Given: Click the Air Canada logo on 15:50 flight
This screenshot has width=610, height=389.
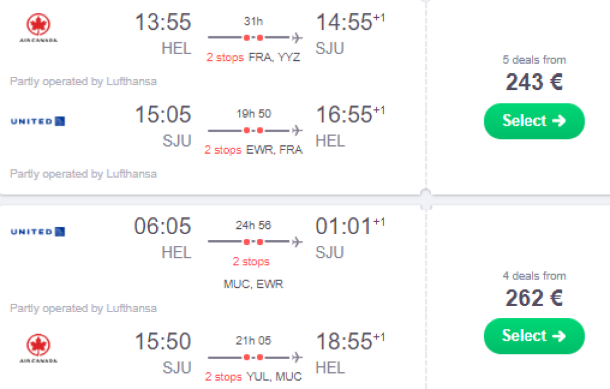Looking at the screenshot, I should pyautogui.click(x=39, y=348).
